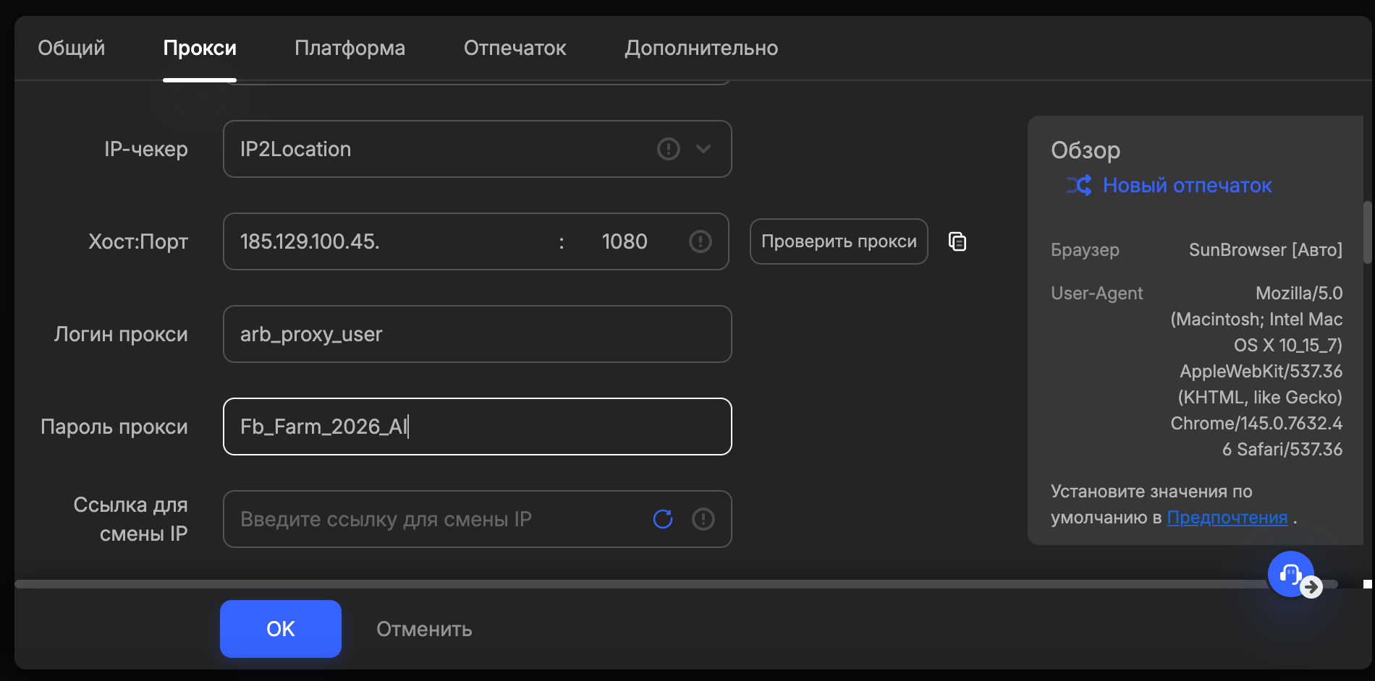Screen dimensions: 1375x681
Task: Click the Проверить прокси button
Action: pyautogui.click(x=838, y=241)
